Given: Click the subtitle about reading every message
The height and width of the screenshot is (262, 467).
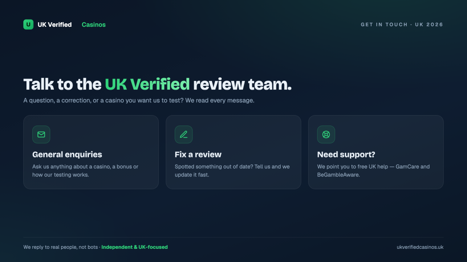Looking at the screenshot, I should click(139, 101).
